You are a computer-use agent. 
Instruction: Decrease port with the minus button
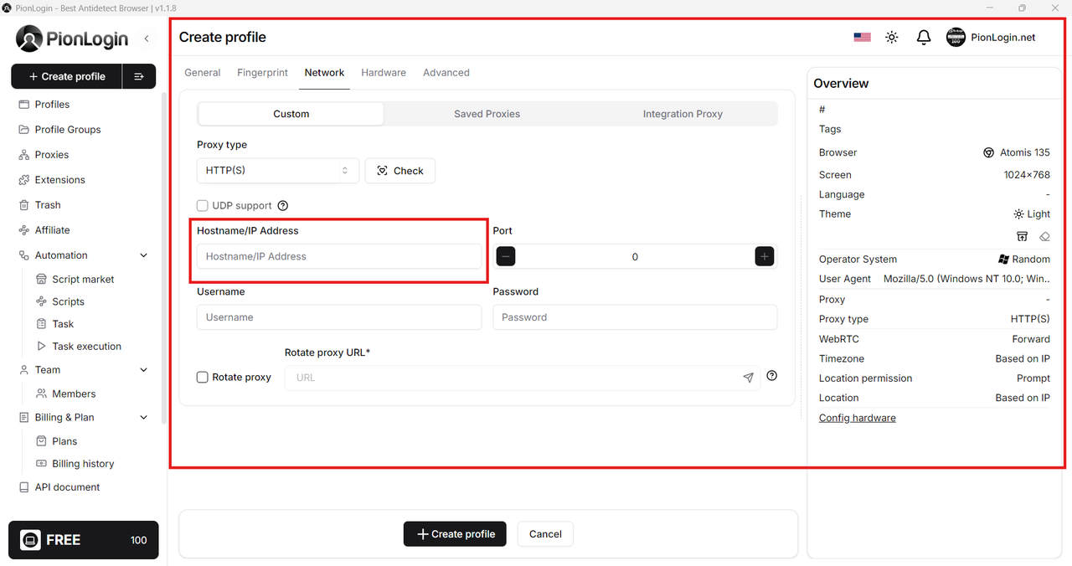tap(506, 256)
